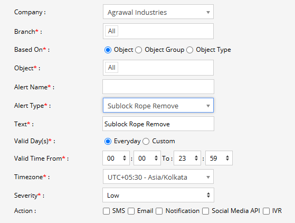Open the Severity selector showing Low
Screen dimensions: 295x223
pyautogui.click(x=158, y=195)
